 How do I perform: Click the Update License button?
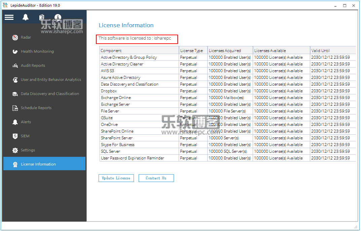[116, 178]
